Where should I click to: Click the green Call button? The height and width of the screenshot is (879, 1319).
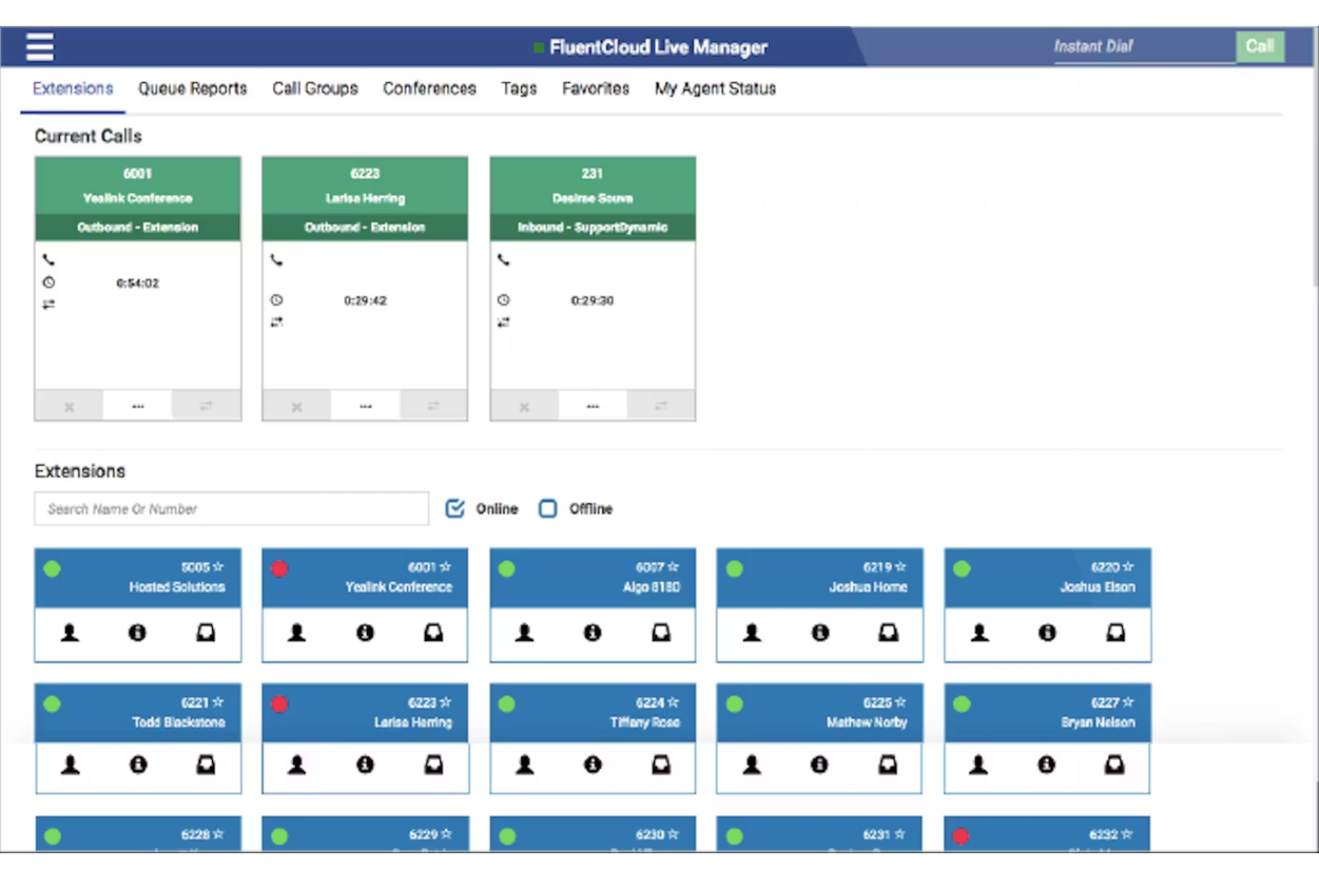pos(1259,46)
